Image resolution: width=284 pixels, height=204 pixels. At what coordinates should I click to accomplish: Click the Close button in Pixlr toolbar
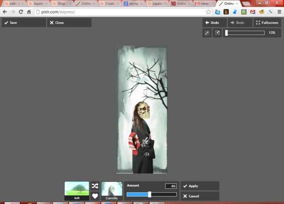pos(69,22)
